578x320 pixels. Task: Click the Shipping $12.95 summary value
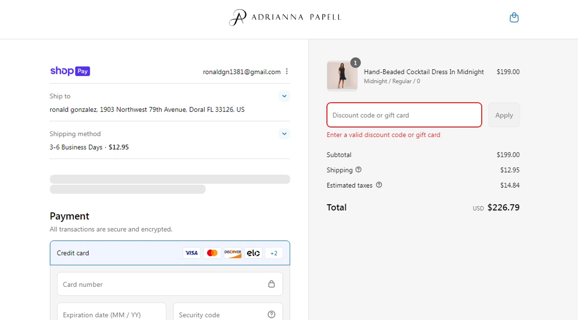510,170
